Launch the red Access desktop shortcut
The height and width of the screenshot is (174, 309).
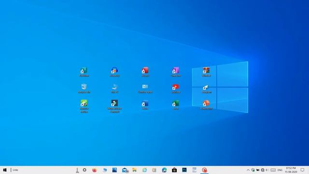pos(145,72)
